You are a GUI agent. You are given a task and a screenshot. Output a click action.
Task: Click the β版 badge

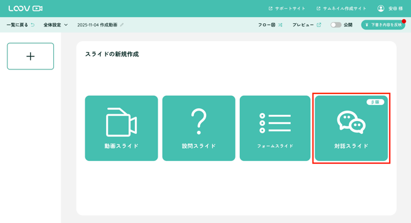375,102
